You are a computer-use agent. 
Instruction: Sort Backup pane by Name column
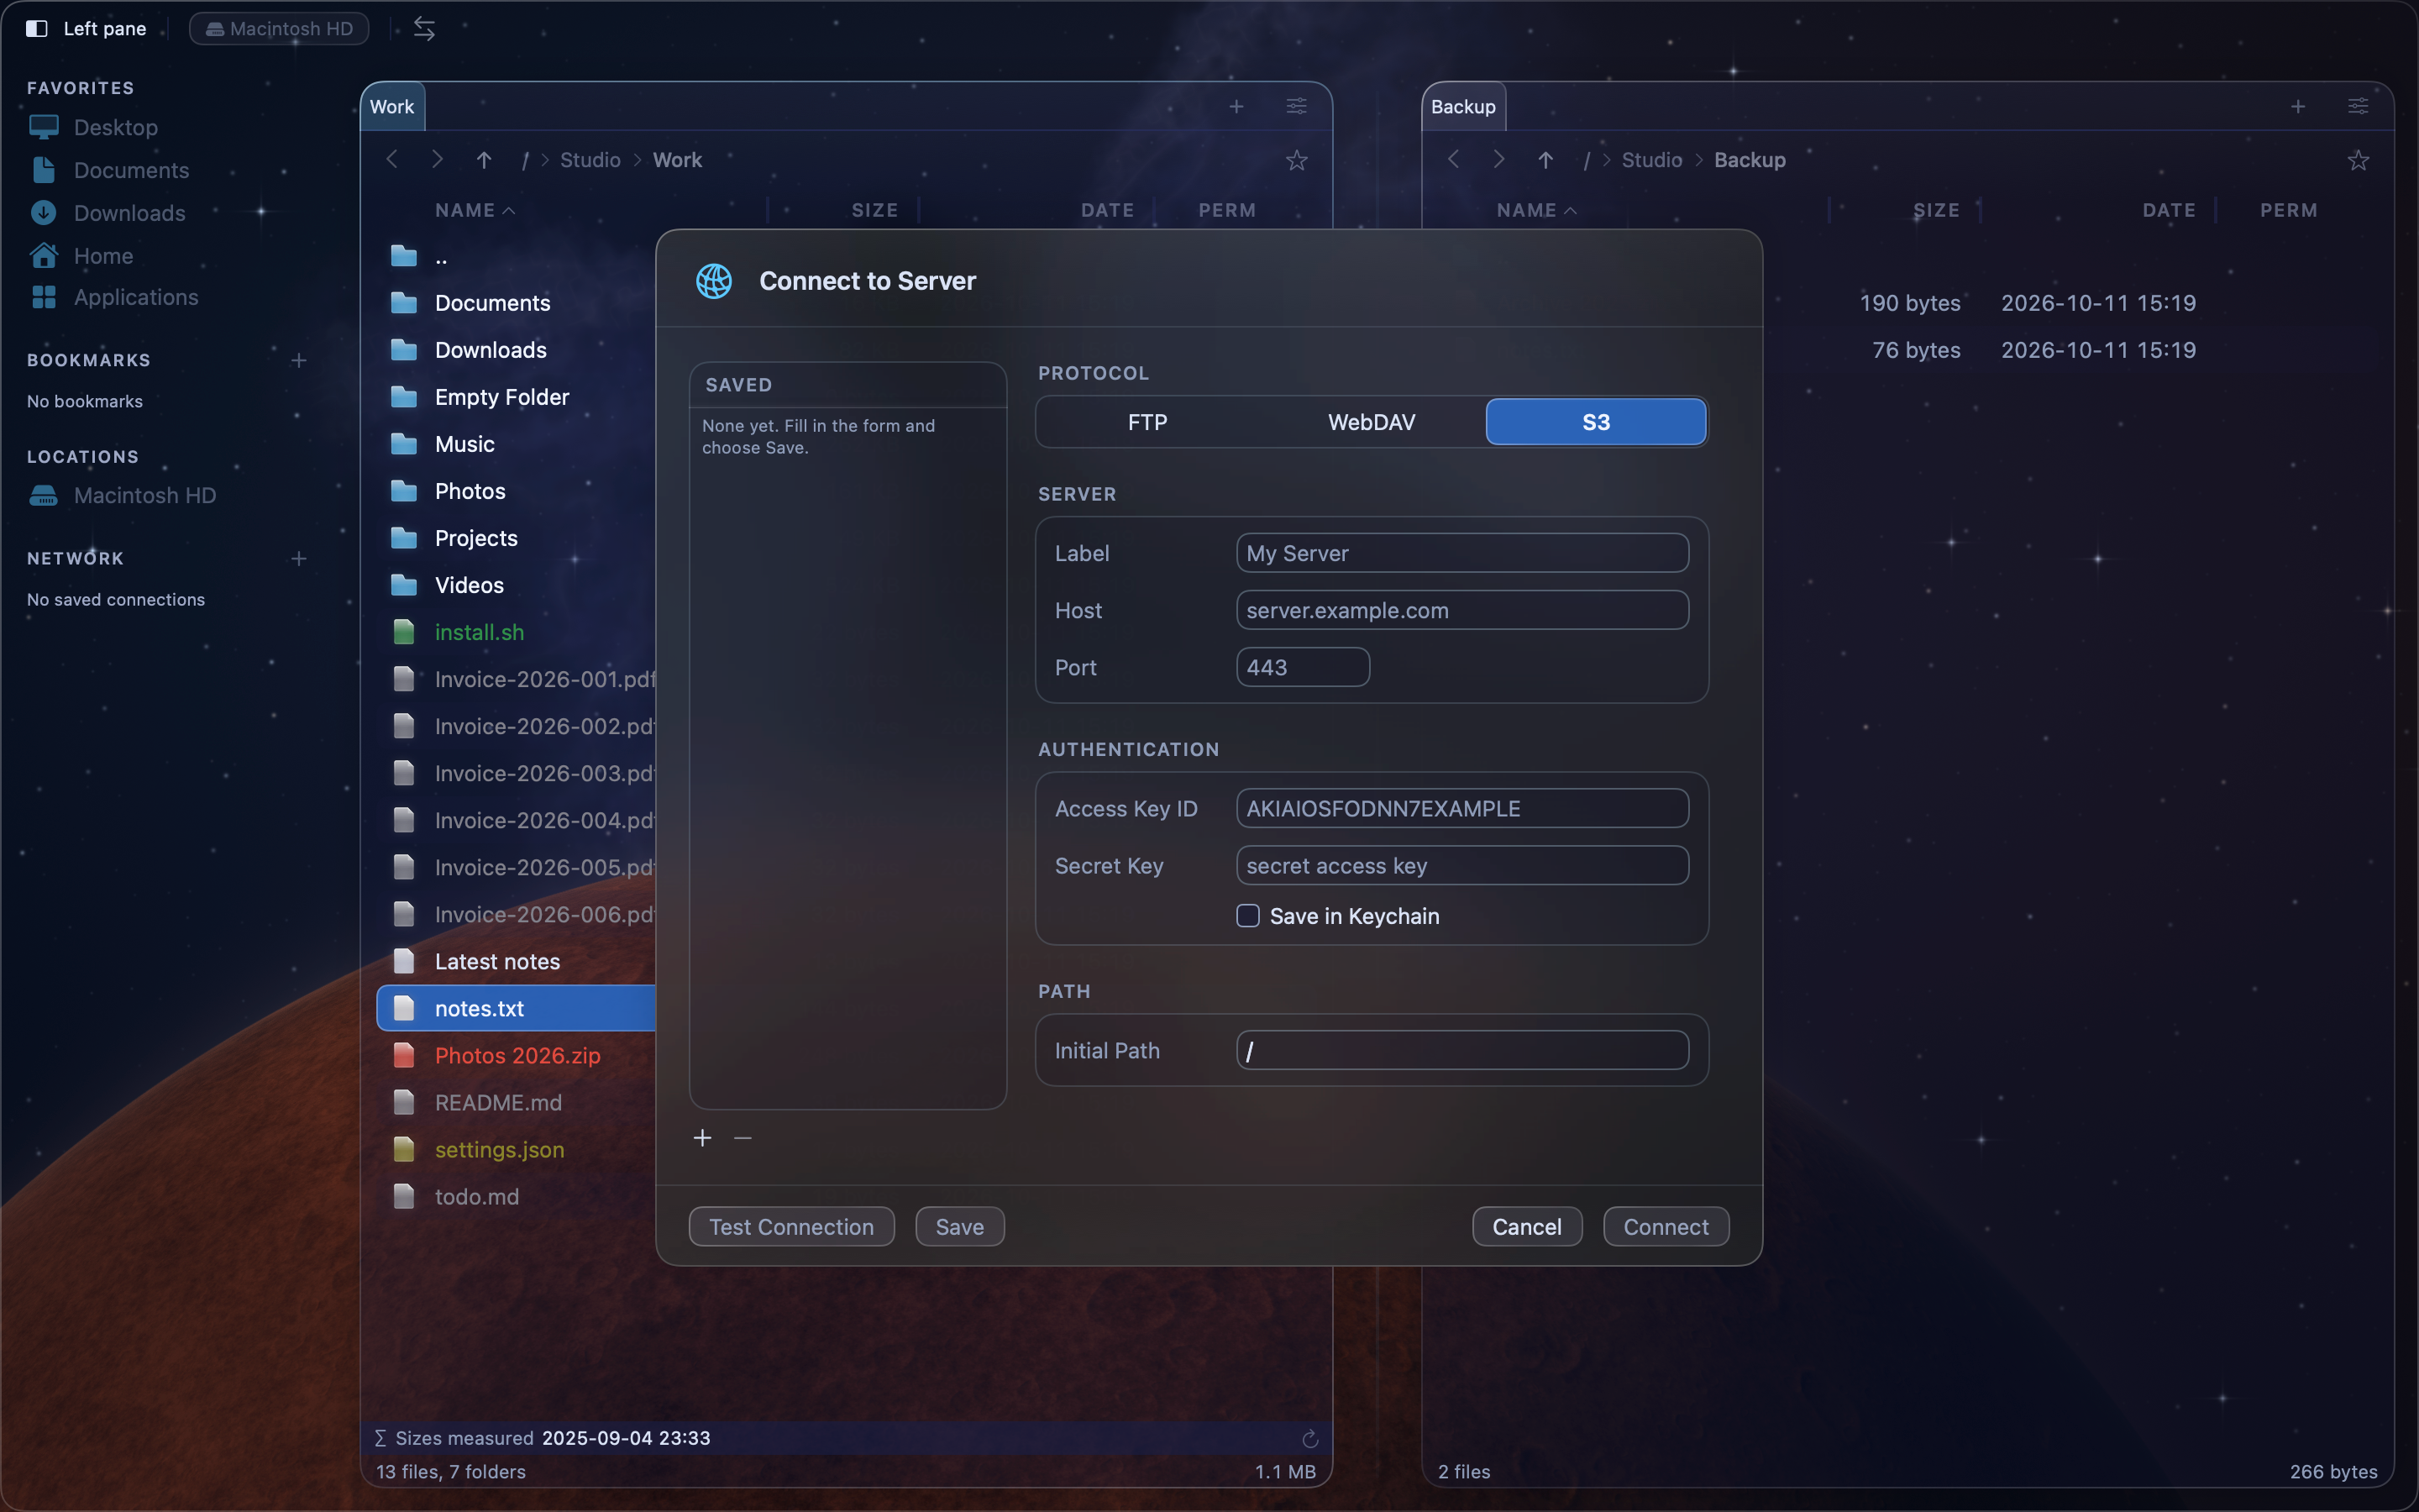click(1536, 210)
